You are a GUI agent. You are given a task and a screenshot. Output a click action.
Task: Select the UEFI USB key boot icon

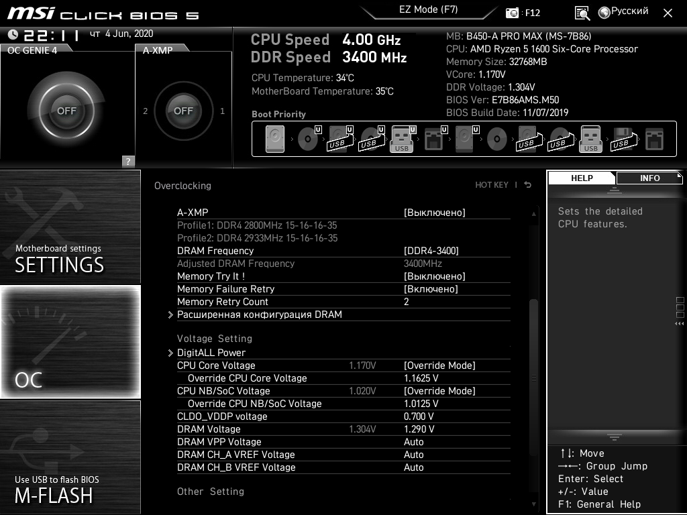click(x=403, y=139)
